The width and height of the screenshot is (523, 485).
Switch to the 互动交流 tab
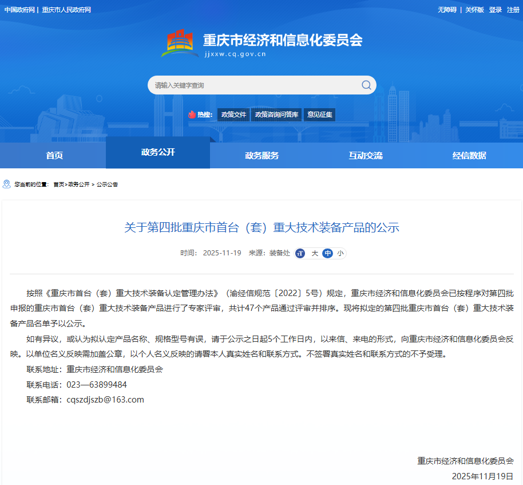[366, 155]
